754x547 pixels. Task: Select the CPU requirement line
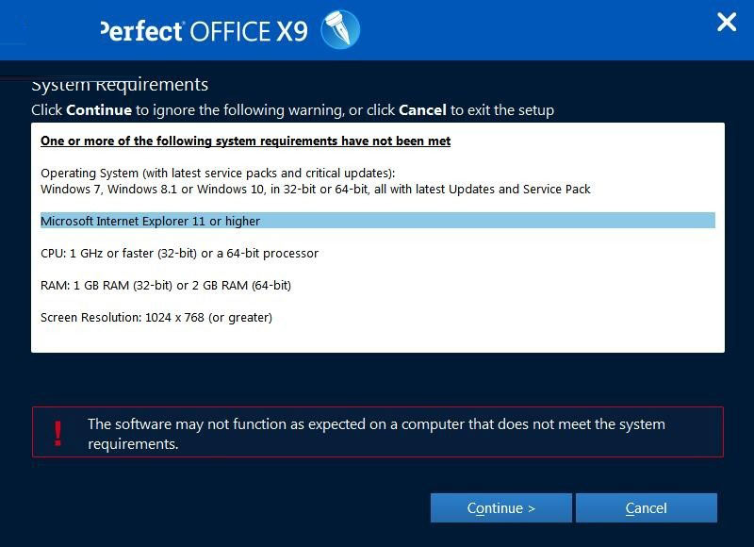tap(178, 253)
